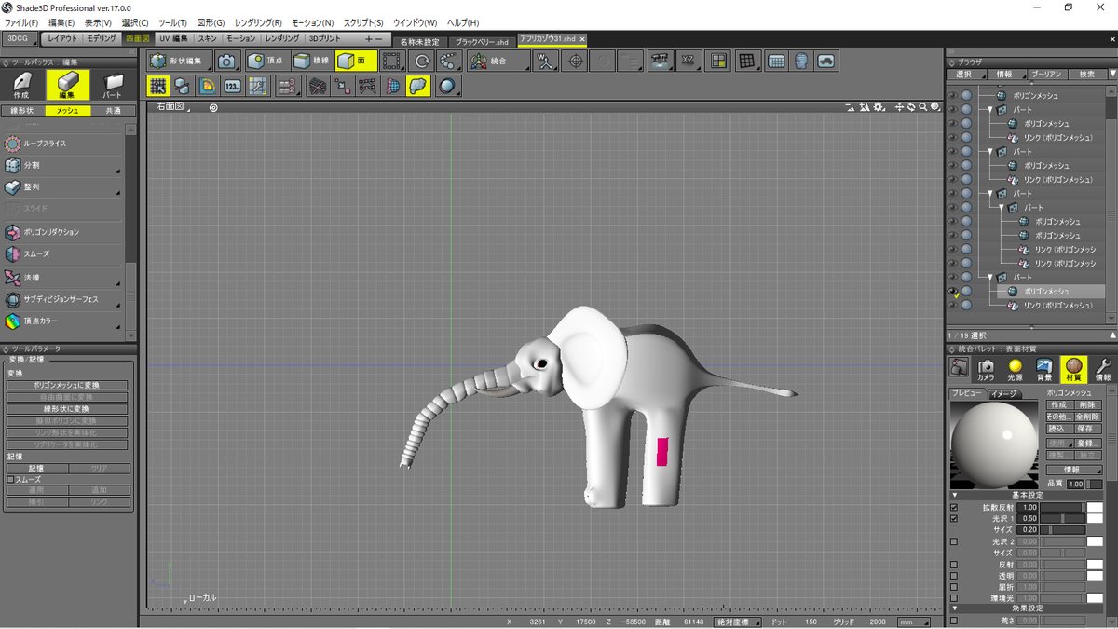Toggle the 光沢 1 checkbox
Image resolution: width=1118 pixels, height=629 pixels.
(x=954, y=518)
